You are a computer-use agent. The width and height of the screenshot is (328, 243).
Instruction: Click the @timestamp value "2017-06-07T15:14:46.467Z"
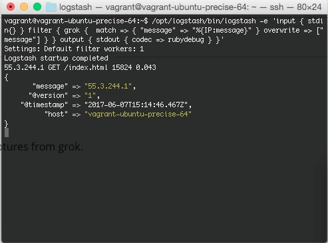[136, 105]
